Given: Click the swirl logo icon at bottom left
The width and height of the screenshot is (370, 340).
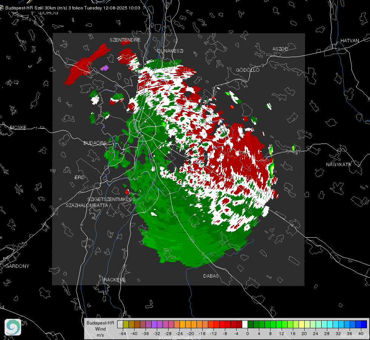Looking at the screenshot, I should (13, 327).
